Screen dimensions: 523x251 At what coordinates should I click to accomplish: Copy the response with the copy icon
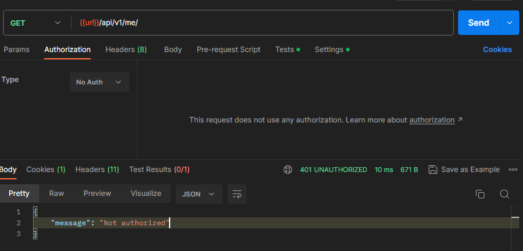coord(480,194)
